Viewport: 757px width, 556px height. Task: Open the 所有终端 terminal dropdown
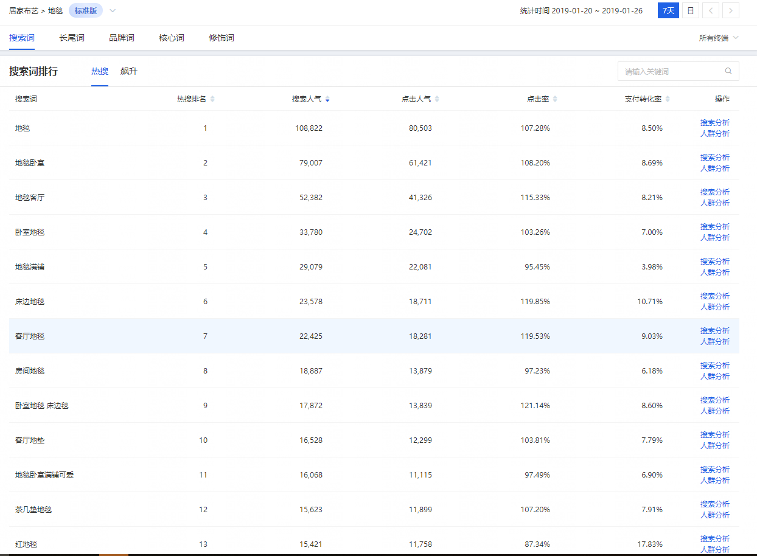[719, 38]
